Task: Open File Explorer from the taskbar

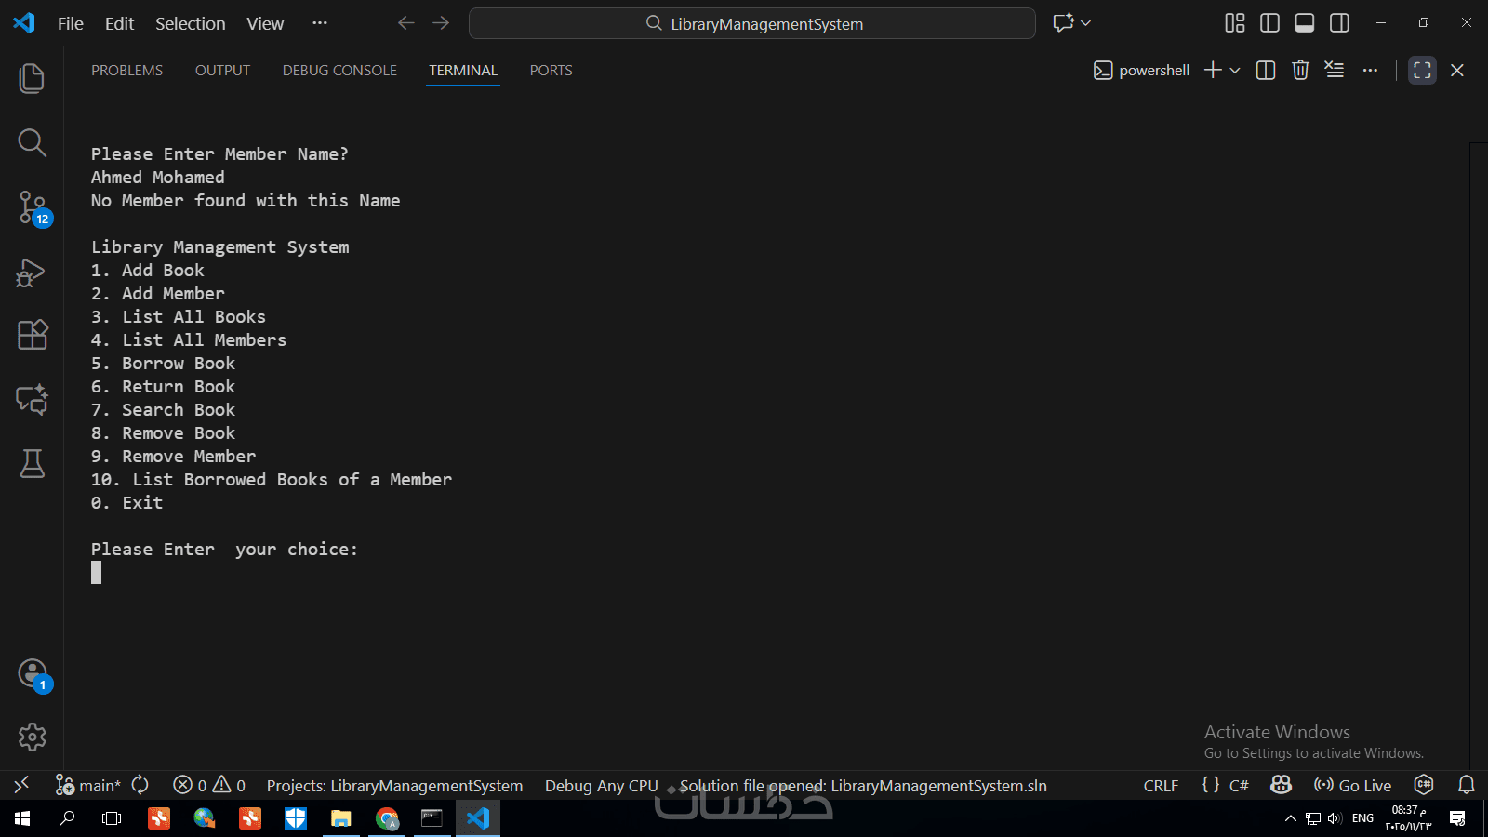Action: 341,818
